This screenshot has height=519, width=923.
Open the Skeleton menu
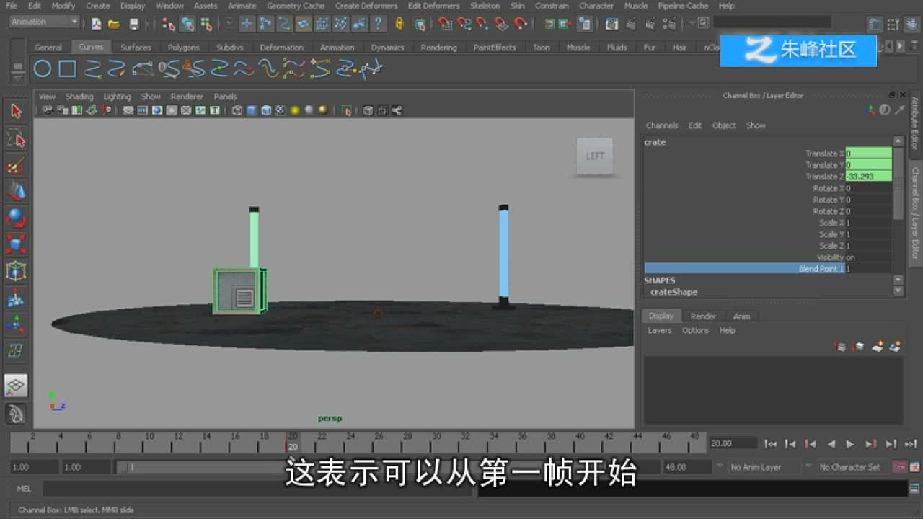coord(485,6)
